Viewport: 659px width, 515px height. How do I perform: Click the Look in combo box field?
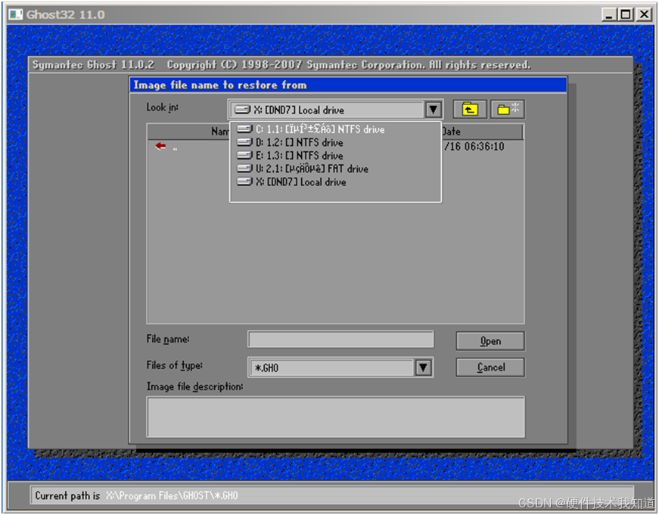tap(326, 110)
